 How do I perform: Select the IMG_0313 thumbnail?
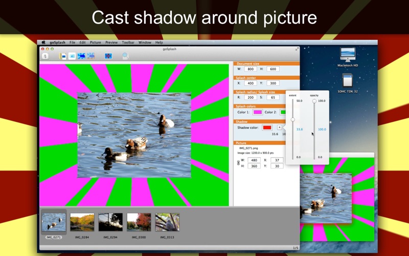tap(167, 222)
